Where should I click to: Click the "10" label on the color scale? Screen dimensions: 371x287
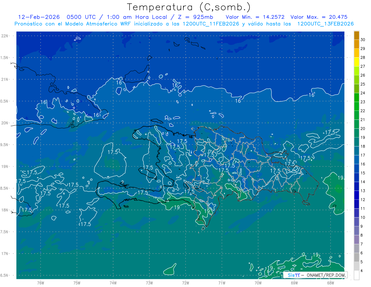tap(363, 217)
